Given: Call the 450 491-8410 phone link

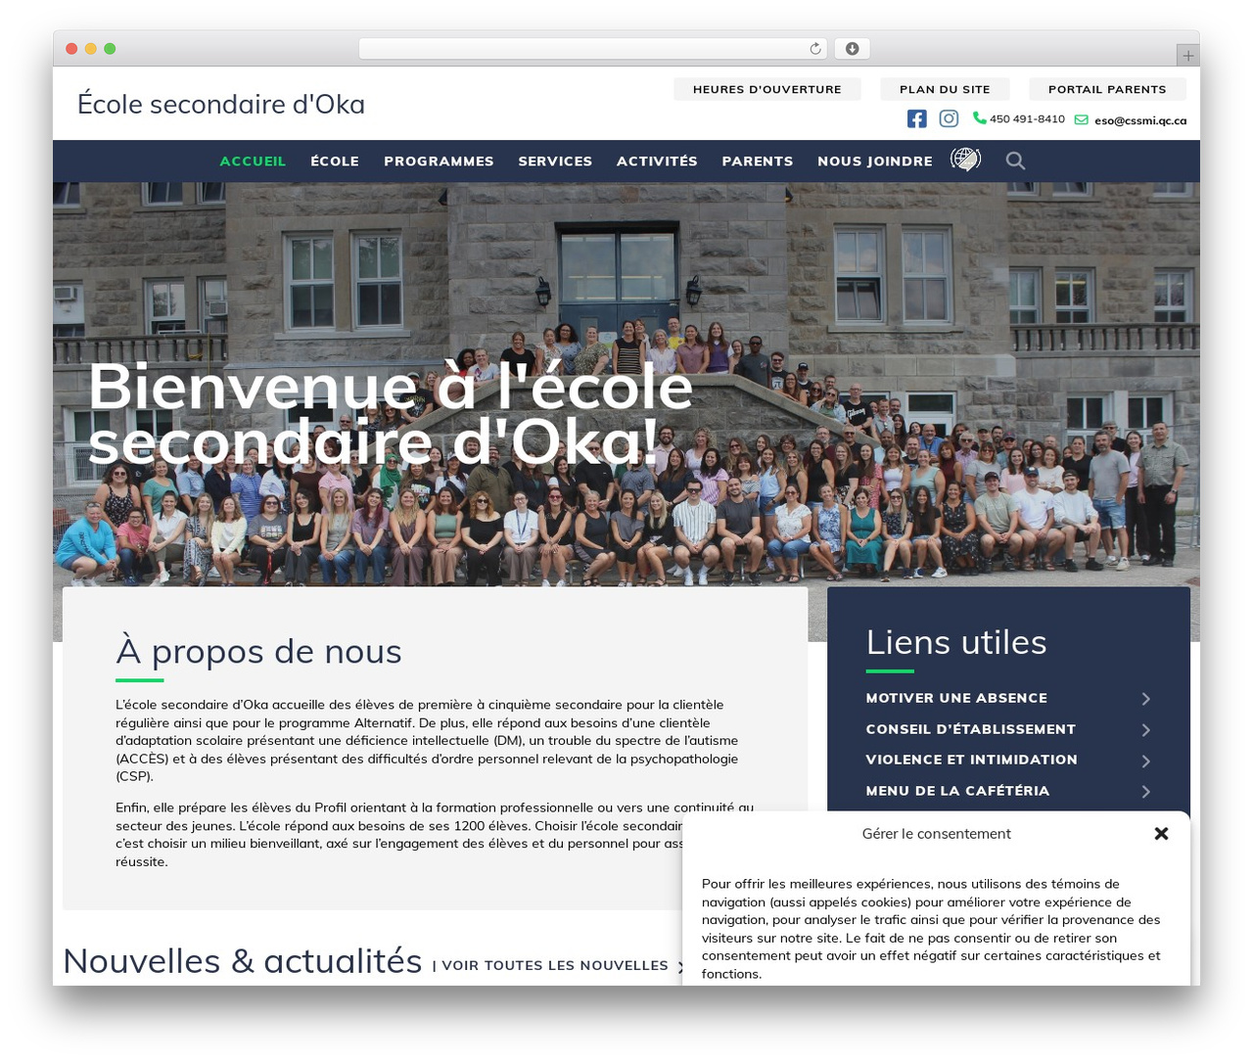Looking at the screenshot, I should tap(1027, 119).
